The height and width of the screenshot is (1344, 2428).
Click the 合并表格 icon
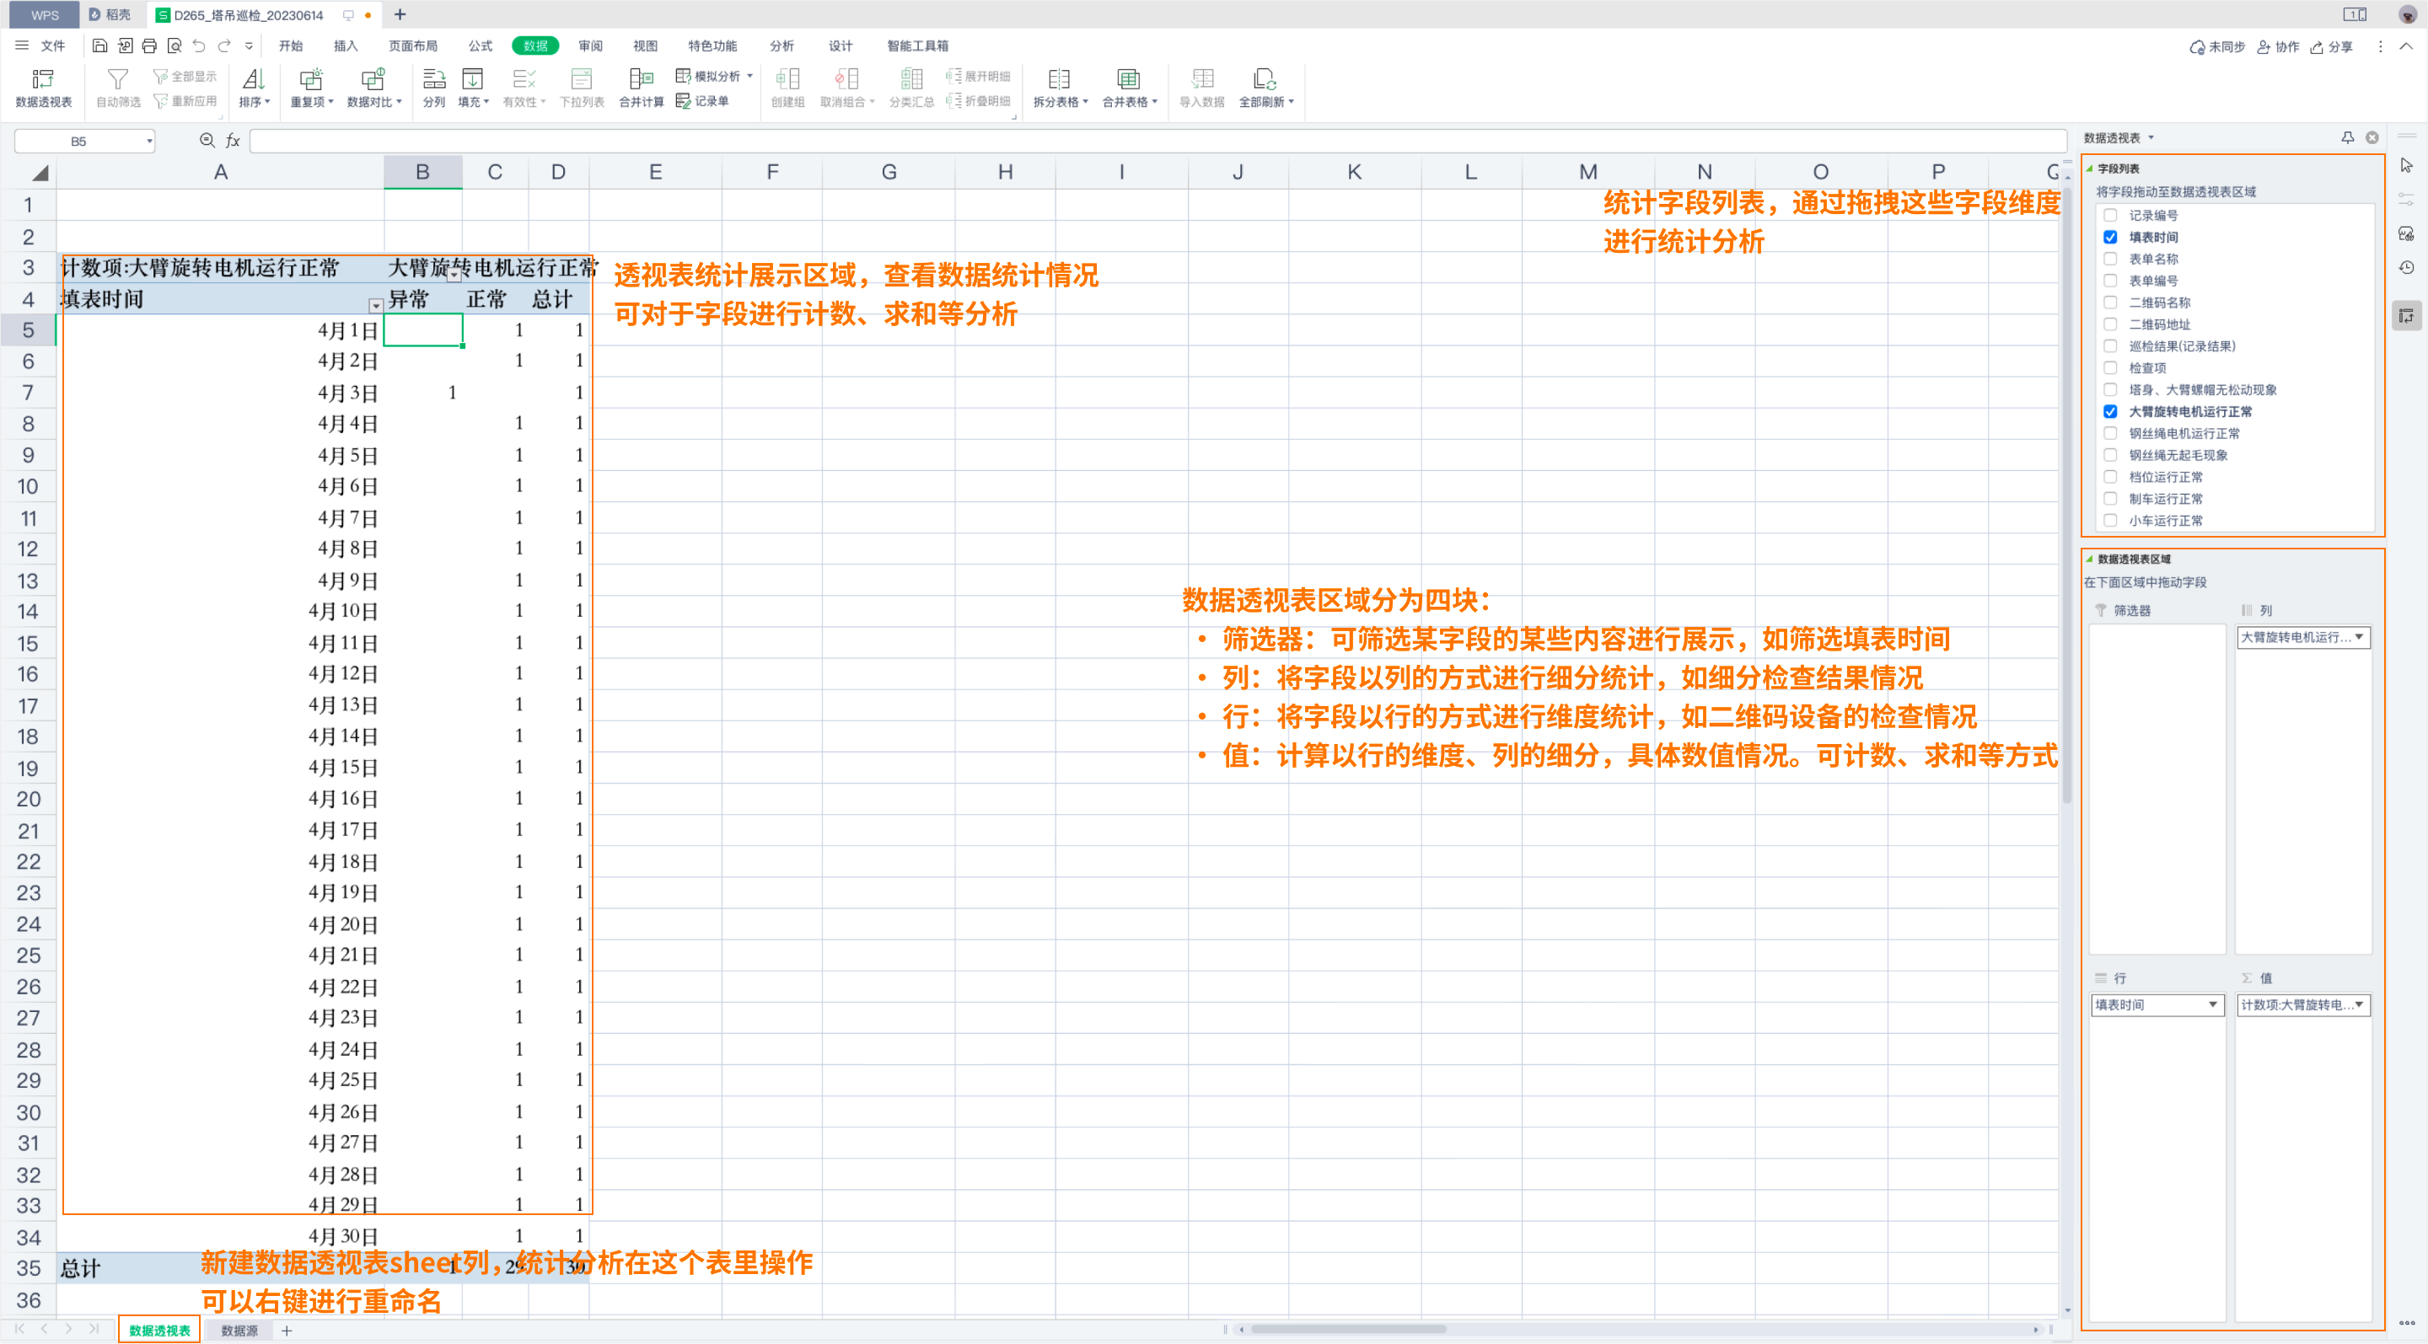1128,79
